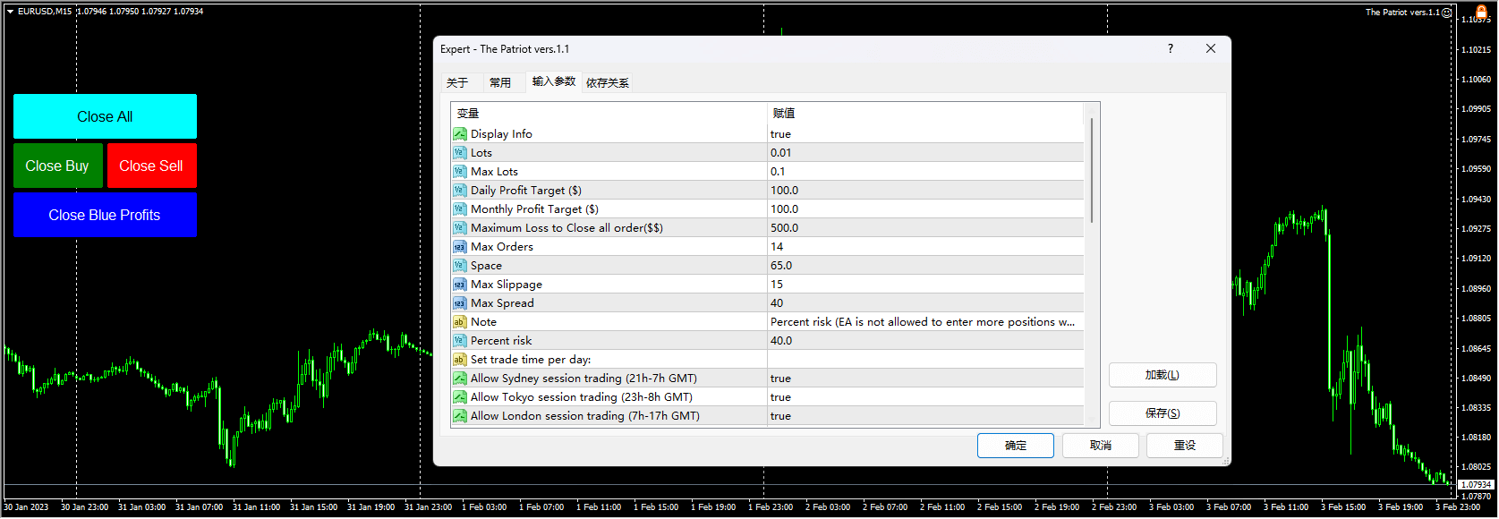Expand the EURUSD,M15 chart title arrow

pos(10,12)
